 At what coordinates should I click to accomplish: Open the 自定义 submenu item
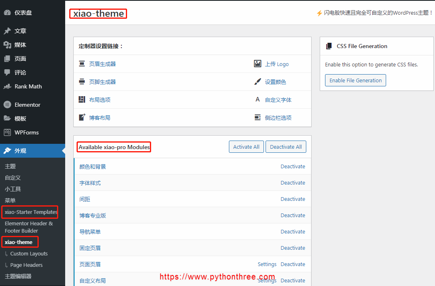[13, 178]
